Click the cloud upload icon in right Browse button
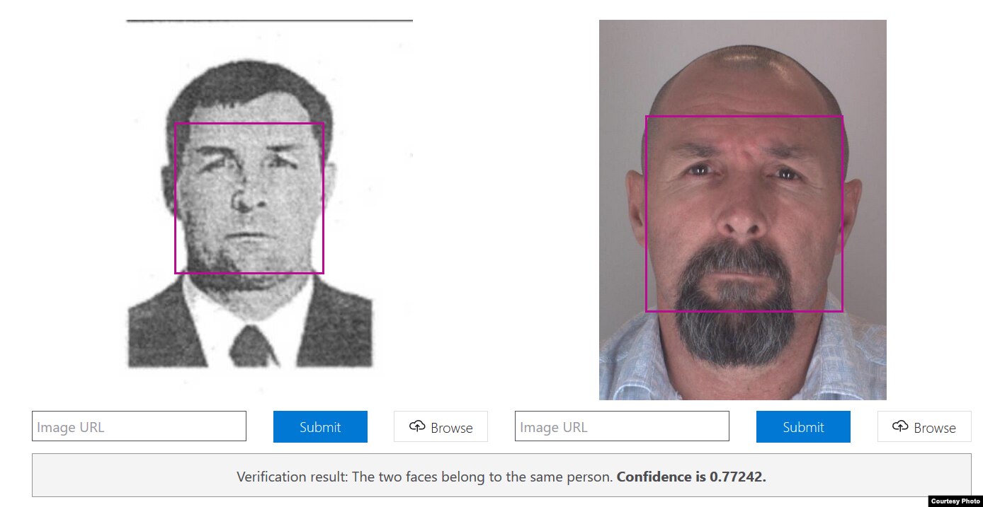 900,426
